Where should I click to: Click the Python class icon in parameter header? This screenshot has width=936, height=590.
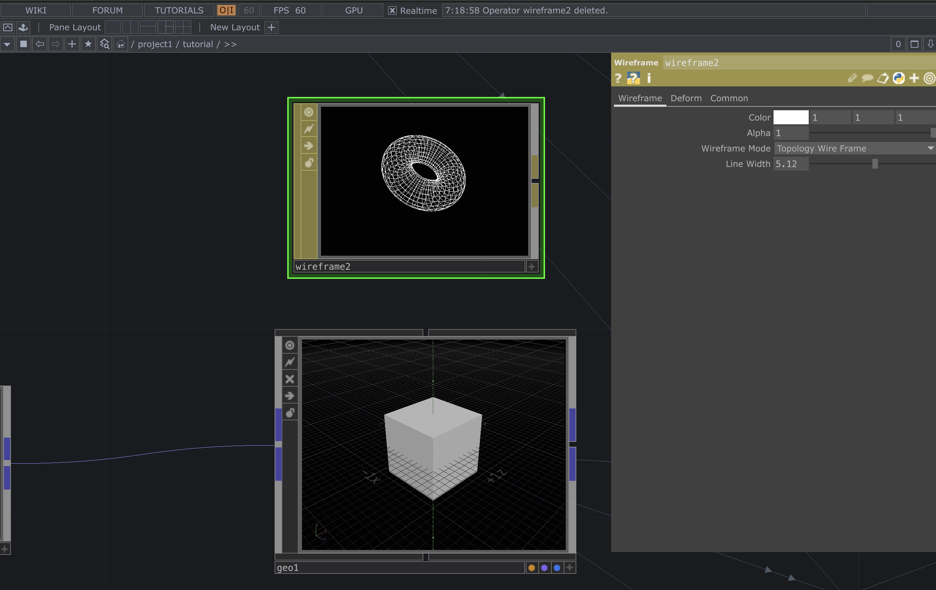(898, 78)
